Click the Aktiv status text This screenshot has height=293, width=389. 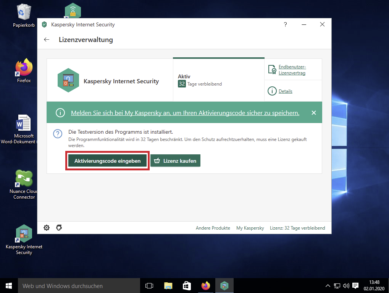[x=184, y=76]
